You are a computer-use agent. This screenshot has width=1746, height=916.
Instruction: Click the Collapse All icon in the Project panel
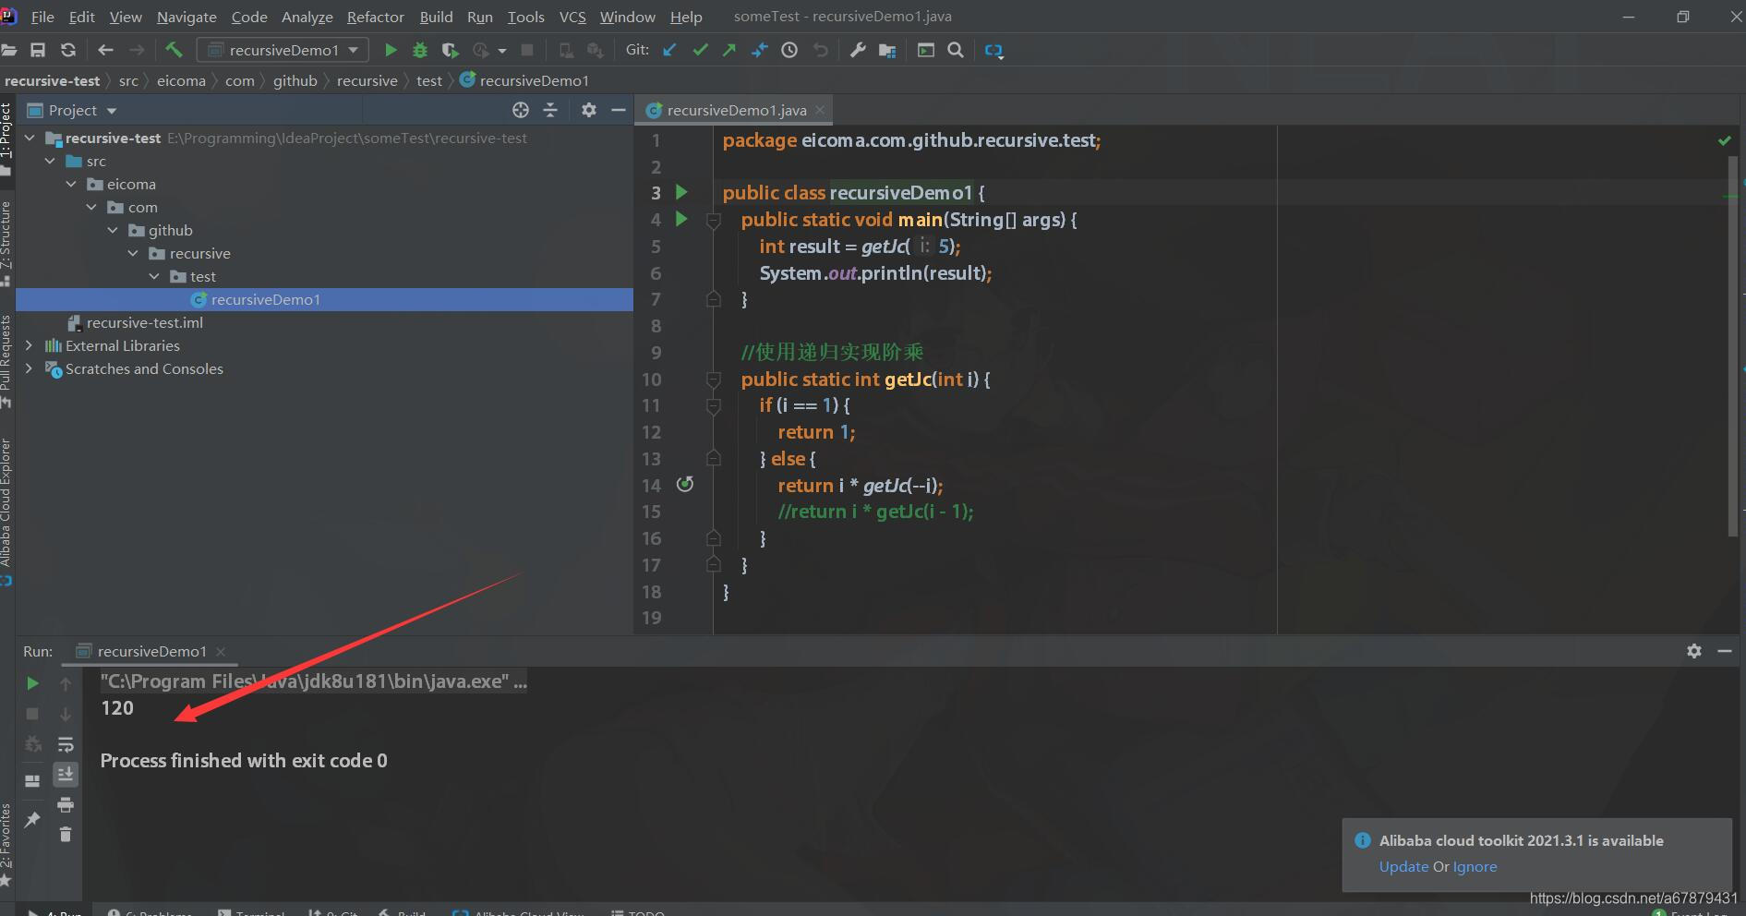point(550,110)
